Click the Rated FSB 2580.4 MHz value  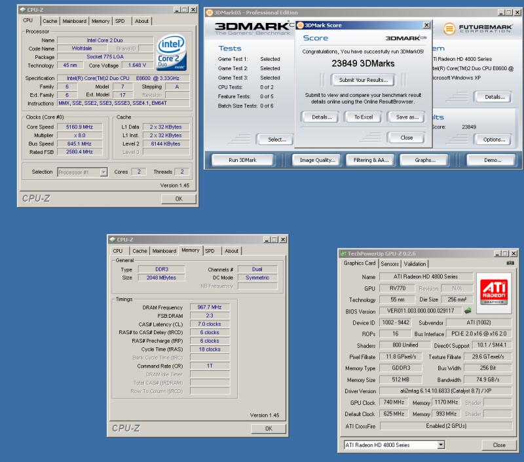coord(79,152)
